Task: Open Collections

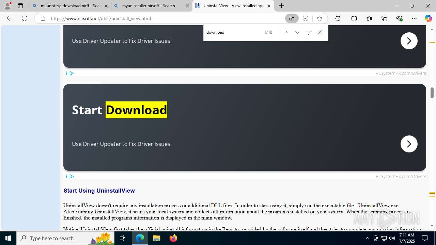Action: (x=384, y=18)
